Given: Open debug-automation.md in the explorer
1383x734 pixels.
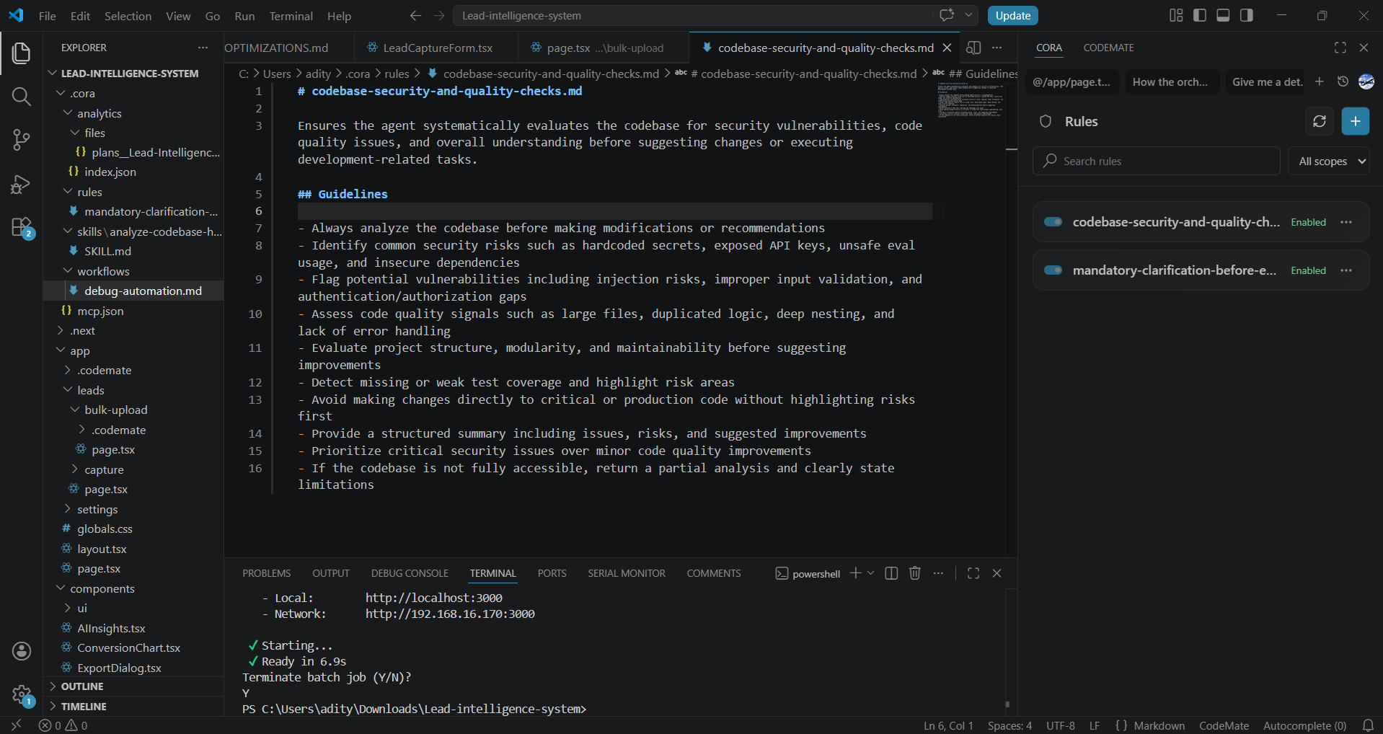Looking at the screenshot, I should coord(143,291).
